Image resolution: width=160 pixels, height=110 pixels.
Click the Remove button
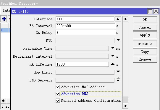pos(145,59)
